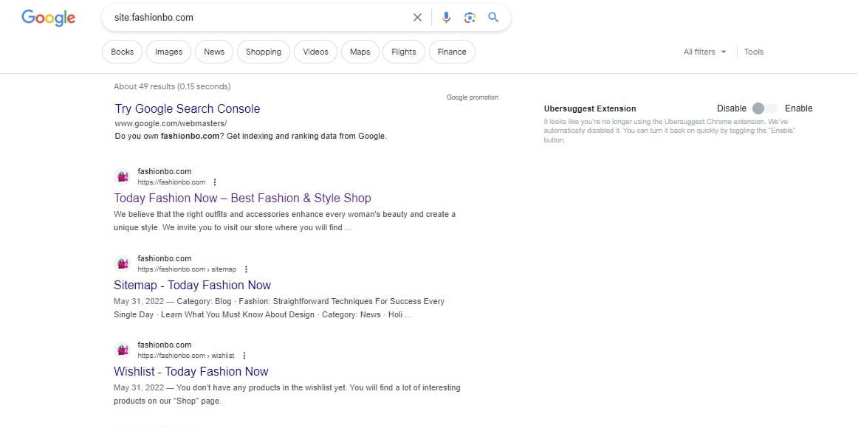Click the https://fashionbo.com › wishlist URL
The image size is (858, 428).
coord(186,355)
